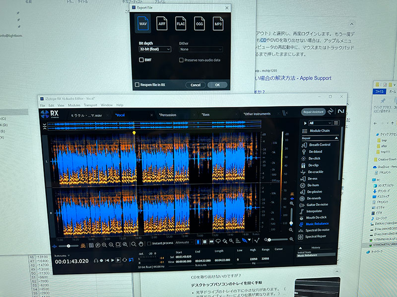Open De-hum module
Screen dimensions: 397x297
pyautogui.click(x=309, y=185)
